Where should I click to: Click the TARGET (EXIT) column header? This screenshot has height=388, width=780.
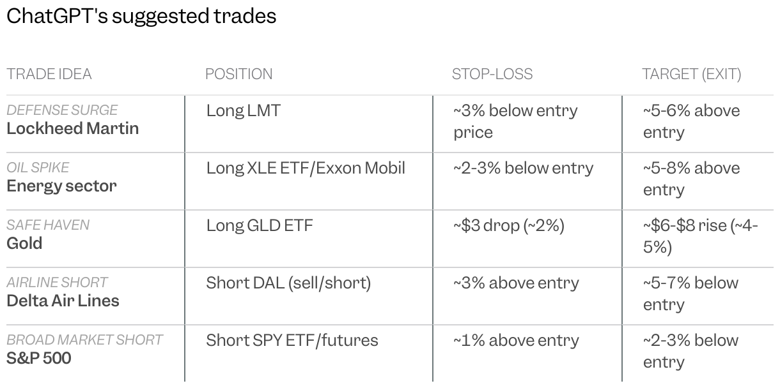[x=691, y=74]
